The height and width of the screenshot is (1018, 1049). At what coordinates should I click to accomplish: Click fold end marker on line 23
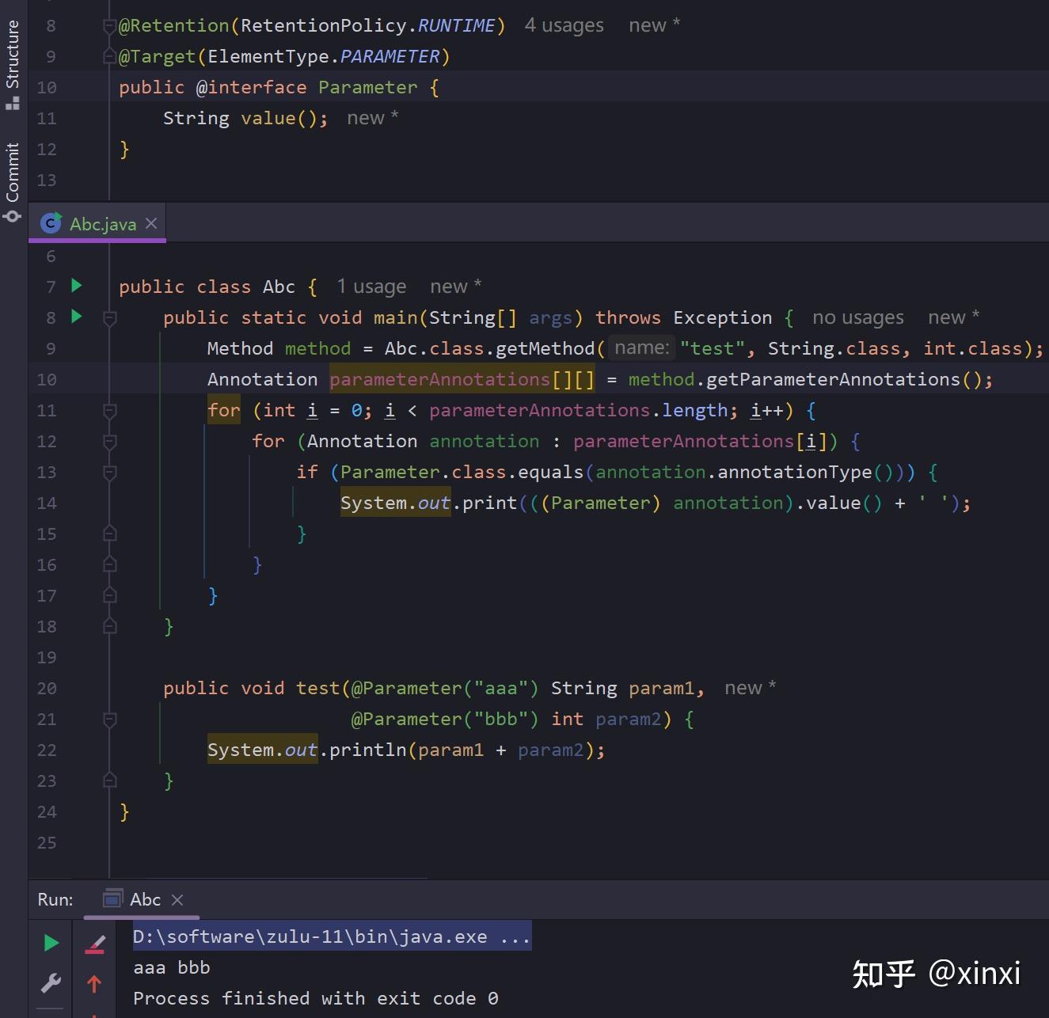tap(110, 781)
